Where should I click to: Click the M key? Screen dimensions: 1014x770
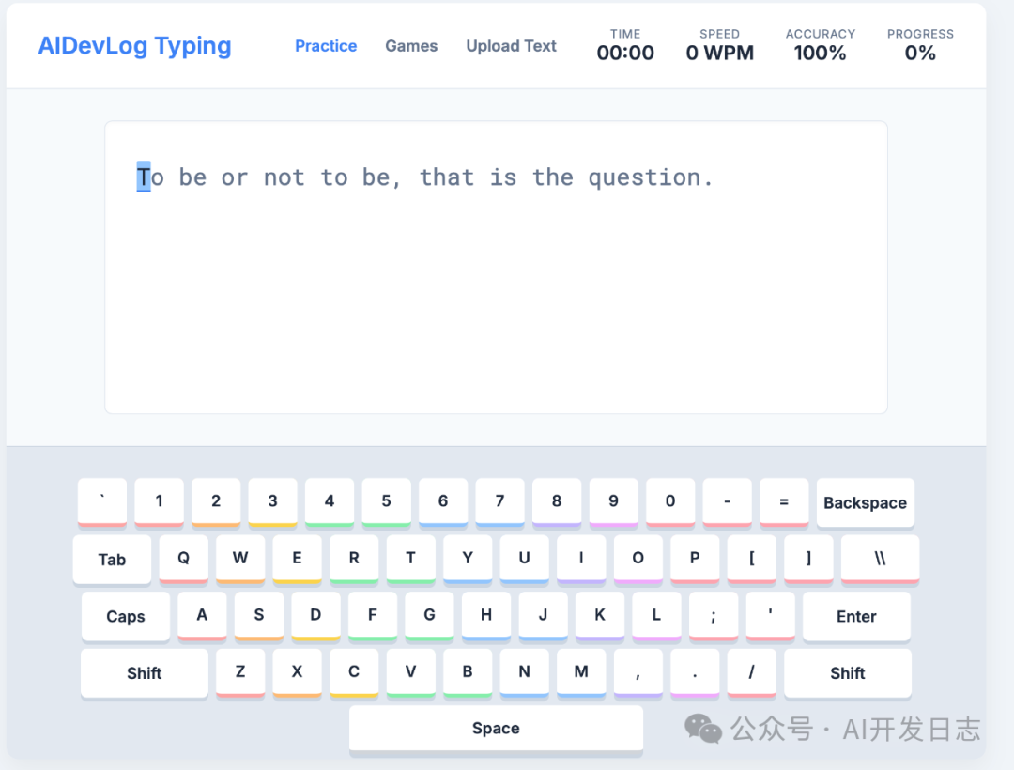pyautogui.click(x=581, y=673)
